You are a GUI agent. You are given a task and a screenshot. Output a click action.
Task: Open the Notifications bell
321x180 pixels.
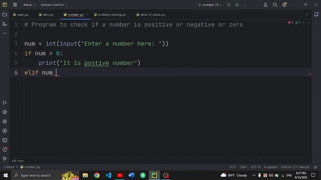(x=316, y=14)
